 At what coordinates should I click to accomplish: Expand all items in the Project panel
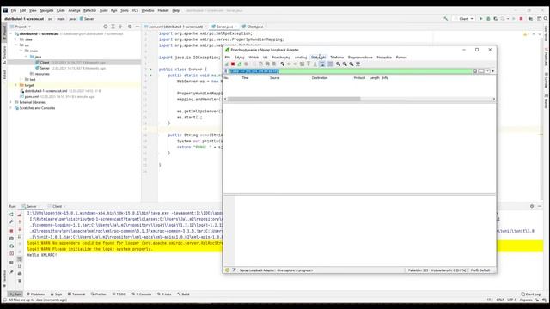click(x=113, y=27)
